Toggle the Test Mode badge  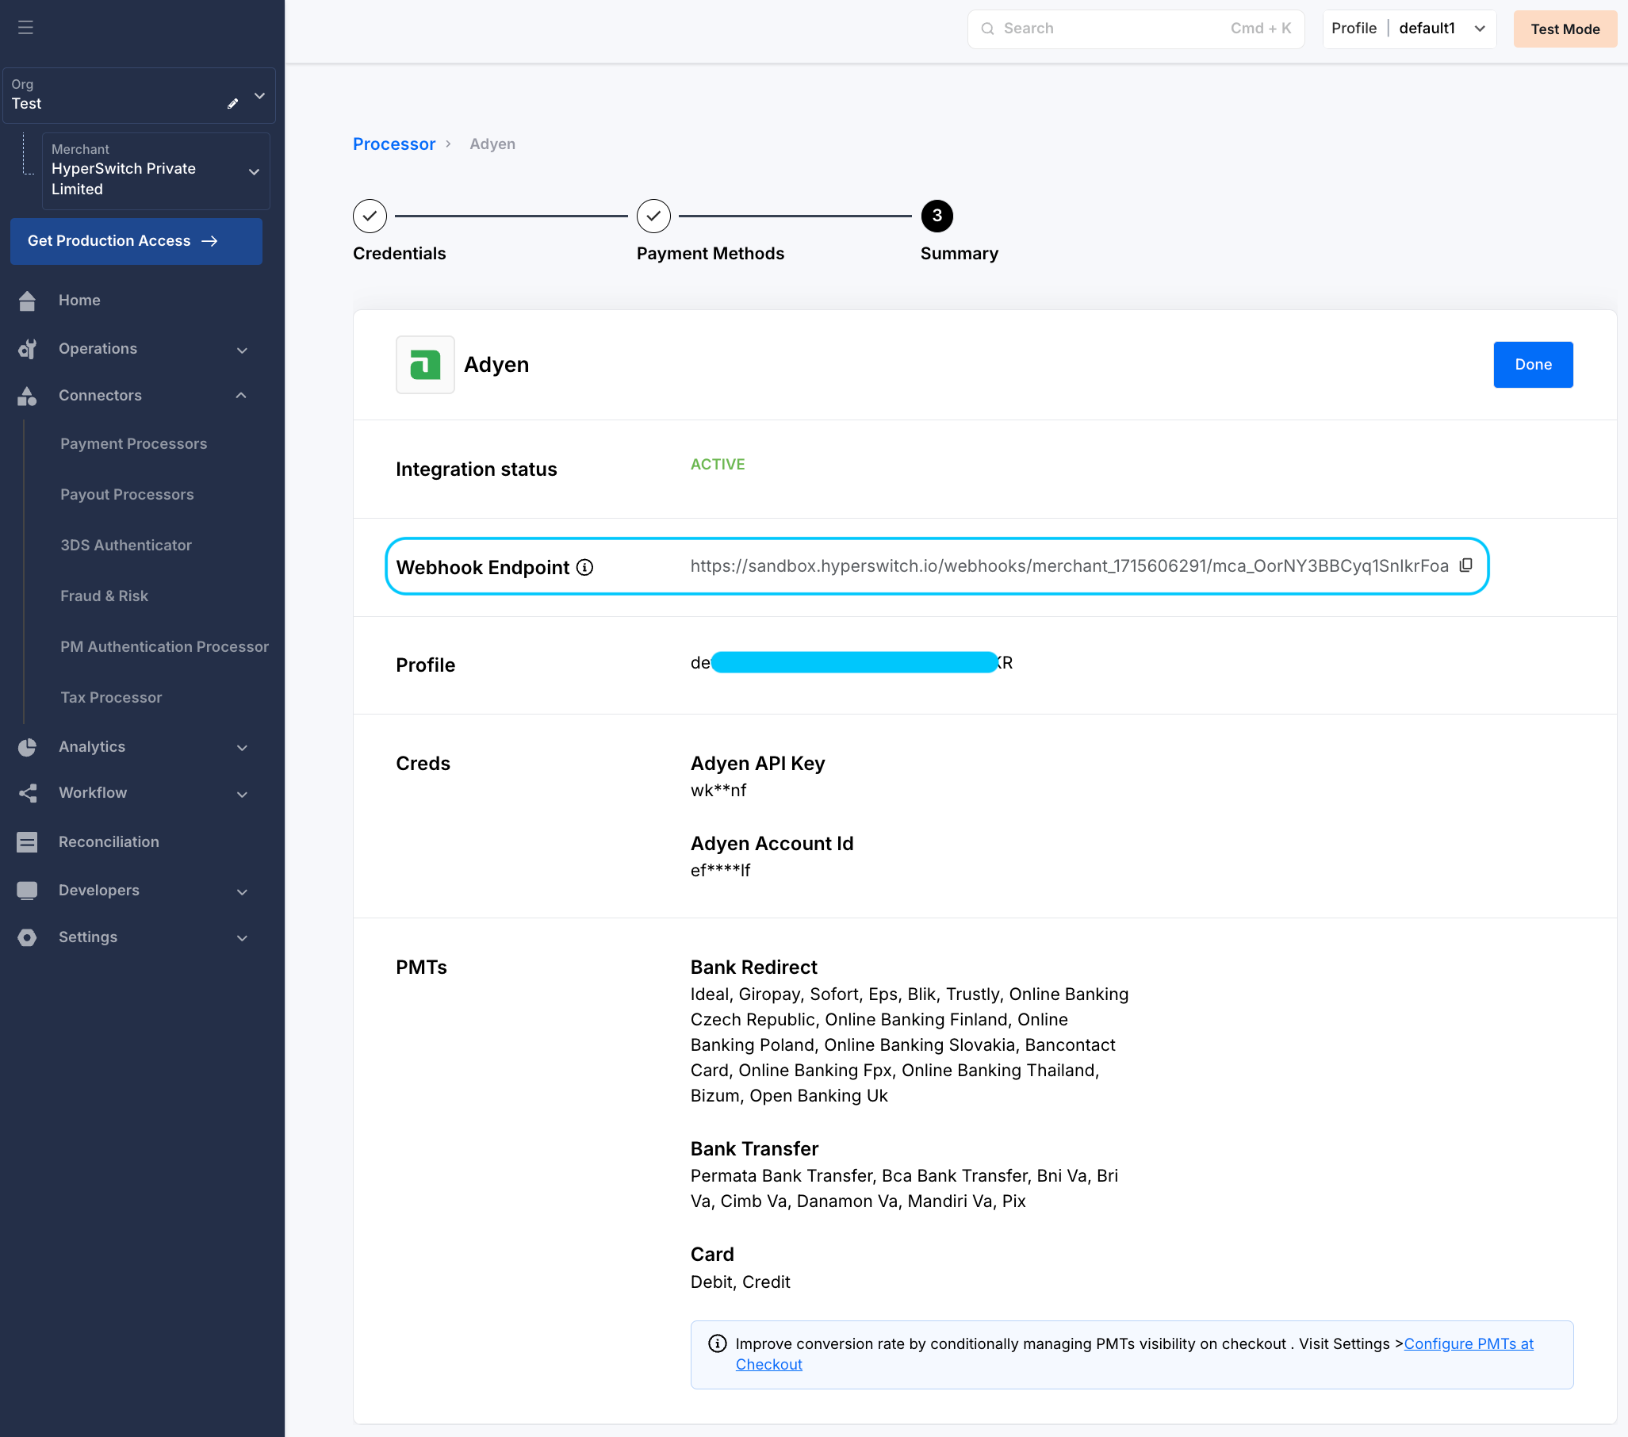tap(1565, 29)
